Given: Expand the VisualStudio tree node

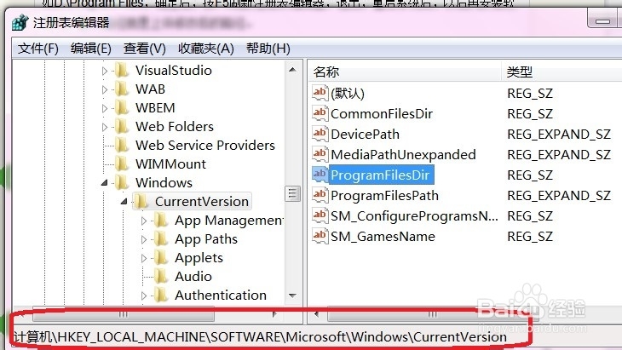Looking at the screenshot, I should coord(105,71).
